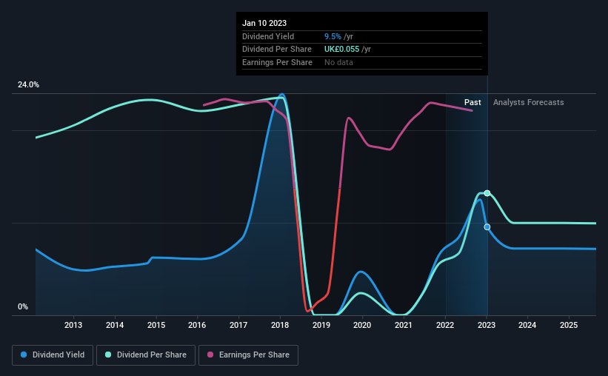This screenshot has height=376, width=608.
Task: Click the 2015 x-axis label
Action: point(156,325)
